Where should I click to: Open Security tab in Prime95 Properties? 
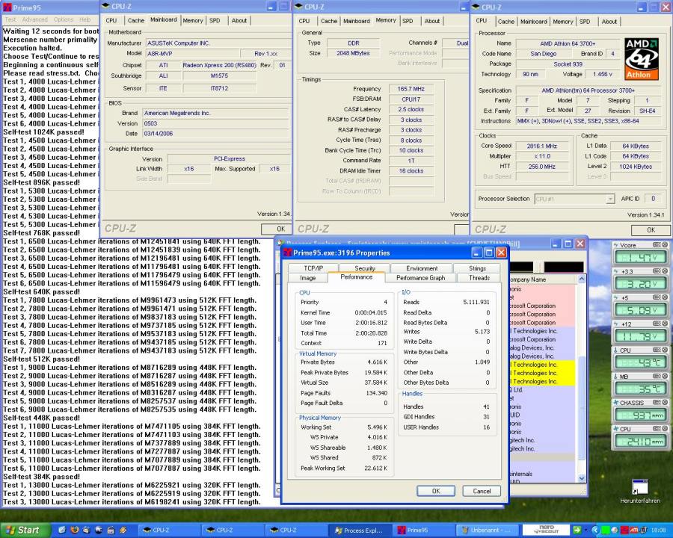[365, 268]
